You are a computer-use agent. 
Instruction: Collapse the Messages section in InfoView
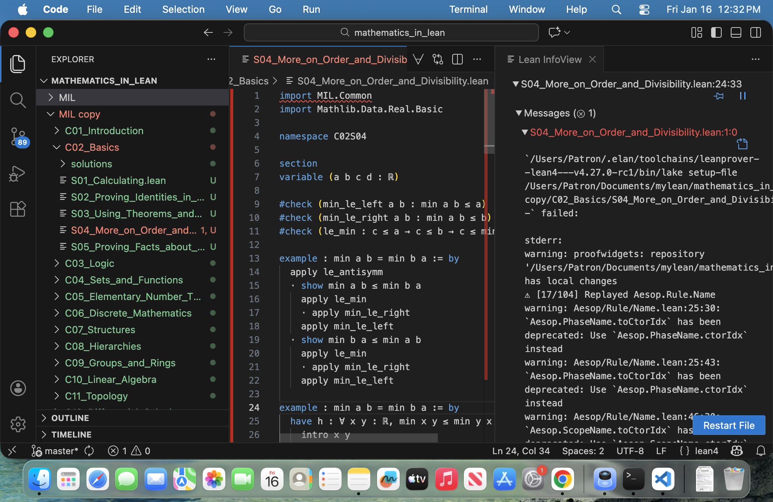(x=519, y=113)
